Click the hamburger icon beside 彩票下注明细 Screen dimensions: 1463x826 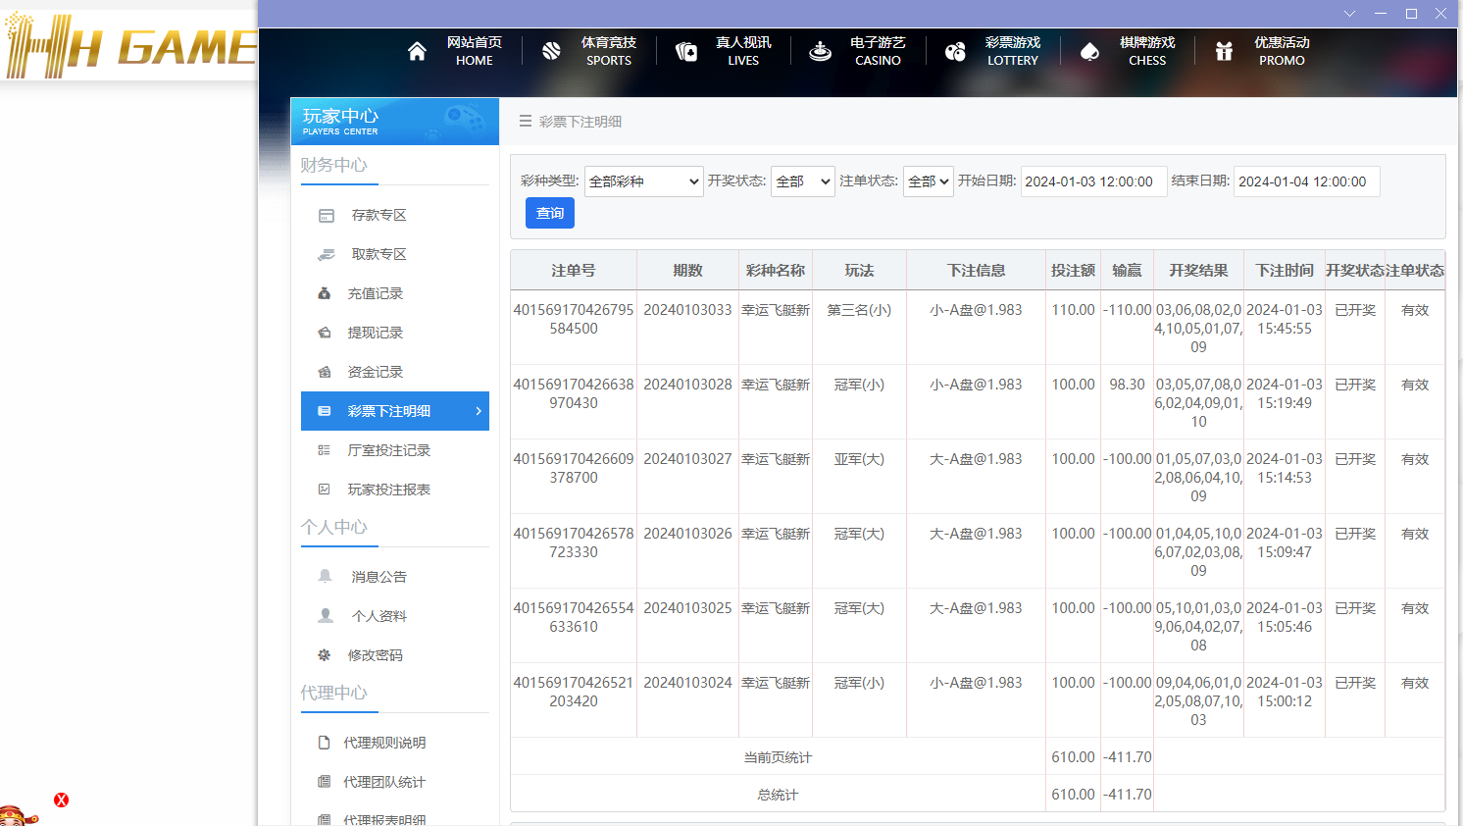(526, 122)
